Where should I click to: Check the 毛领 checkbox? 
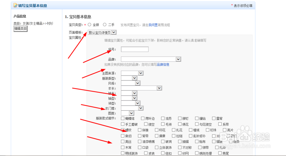163,124
